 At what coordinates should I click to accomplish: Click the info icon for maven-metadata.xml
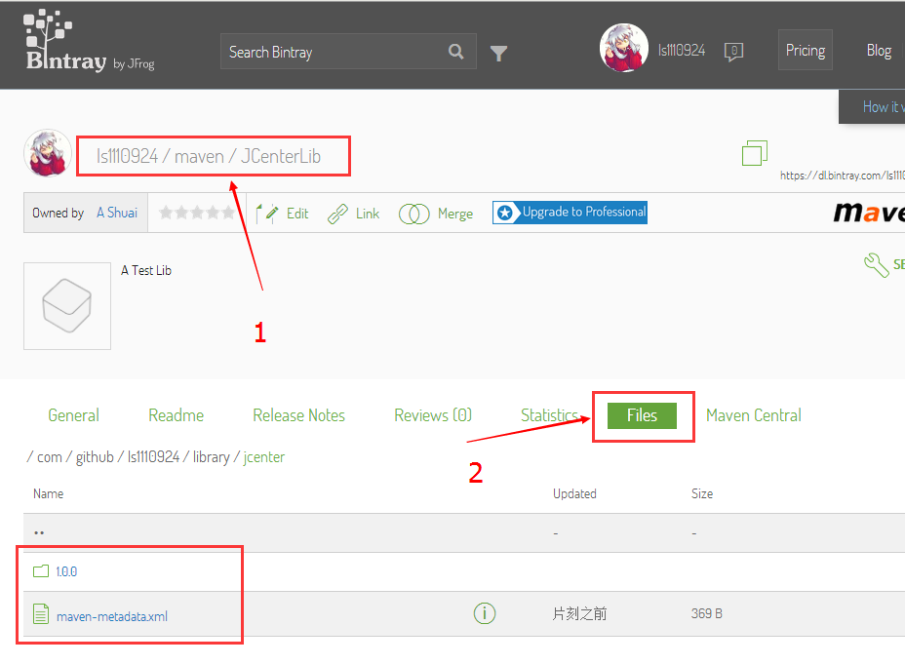[x=485, y=613]
